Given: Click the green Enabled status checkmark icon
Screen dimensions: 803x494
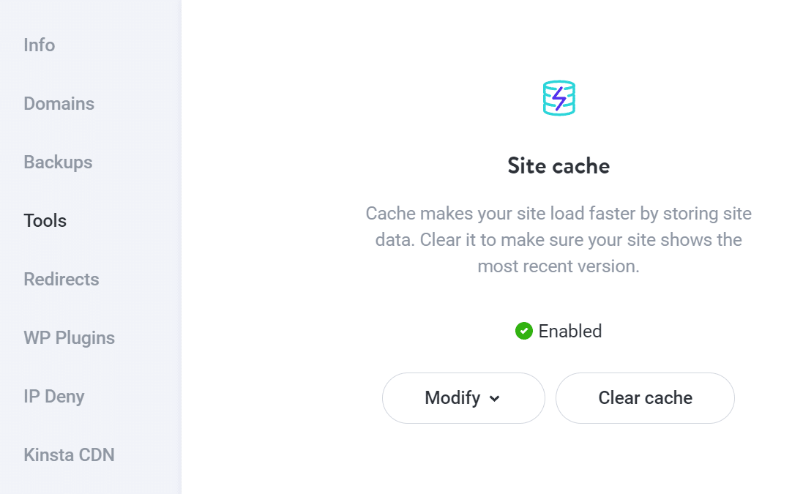Looking at the screenshot, I should 524,332.
